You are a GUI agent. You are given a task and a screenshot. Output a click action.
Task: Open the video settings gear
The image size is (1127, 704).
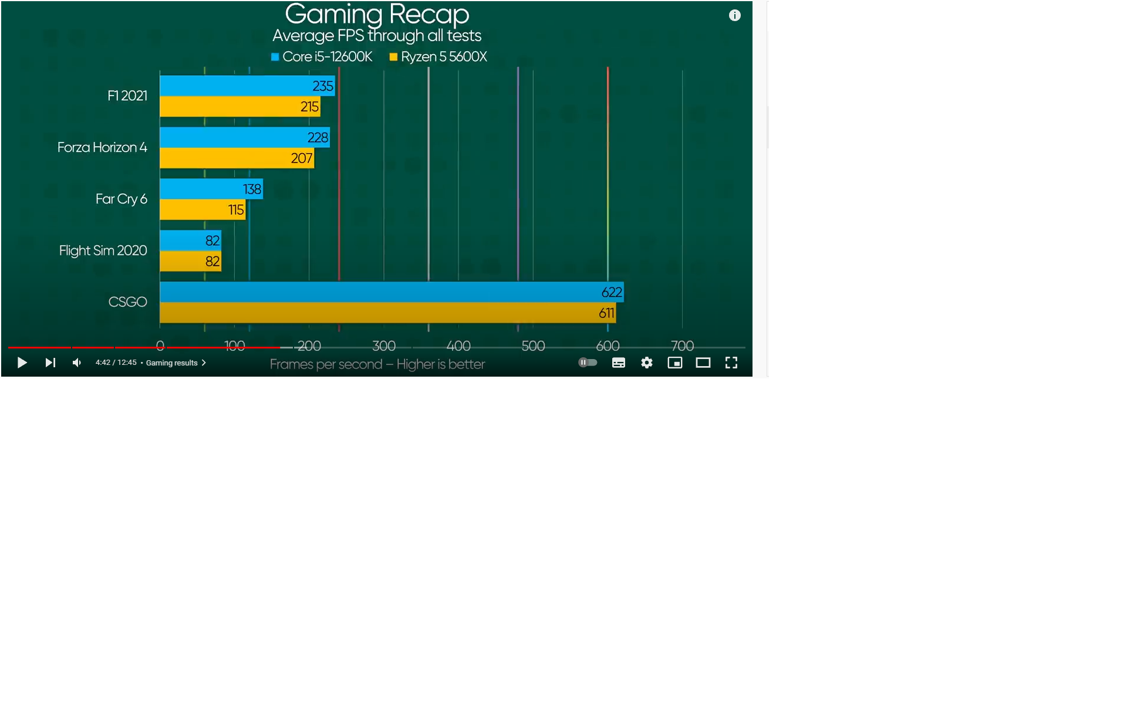647,363
